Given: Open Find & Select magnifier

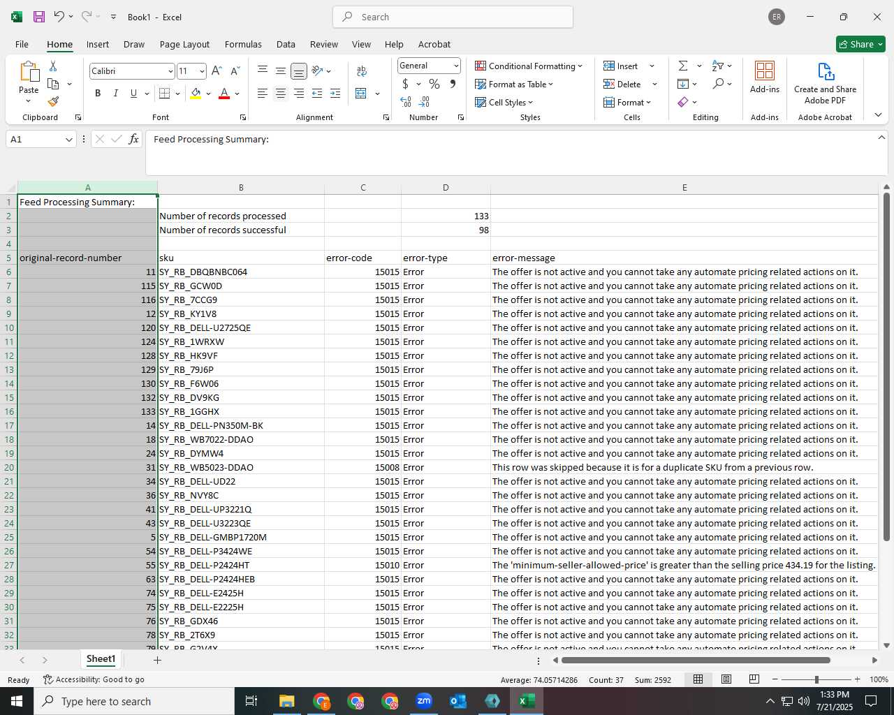Looking at the screenshot, I should pos(718,84).
